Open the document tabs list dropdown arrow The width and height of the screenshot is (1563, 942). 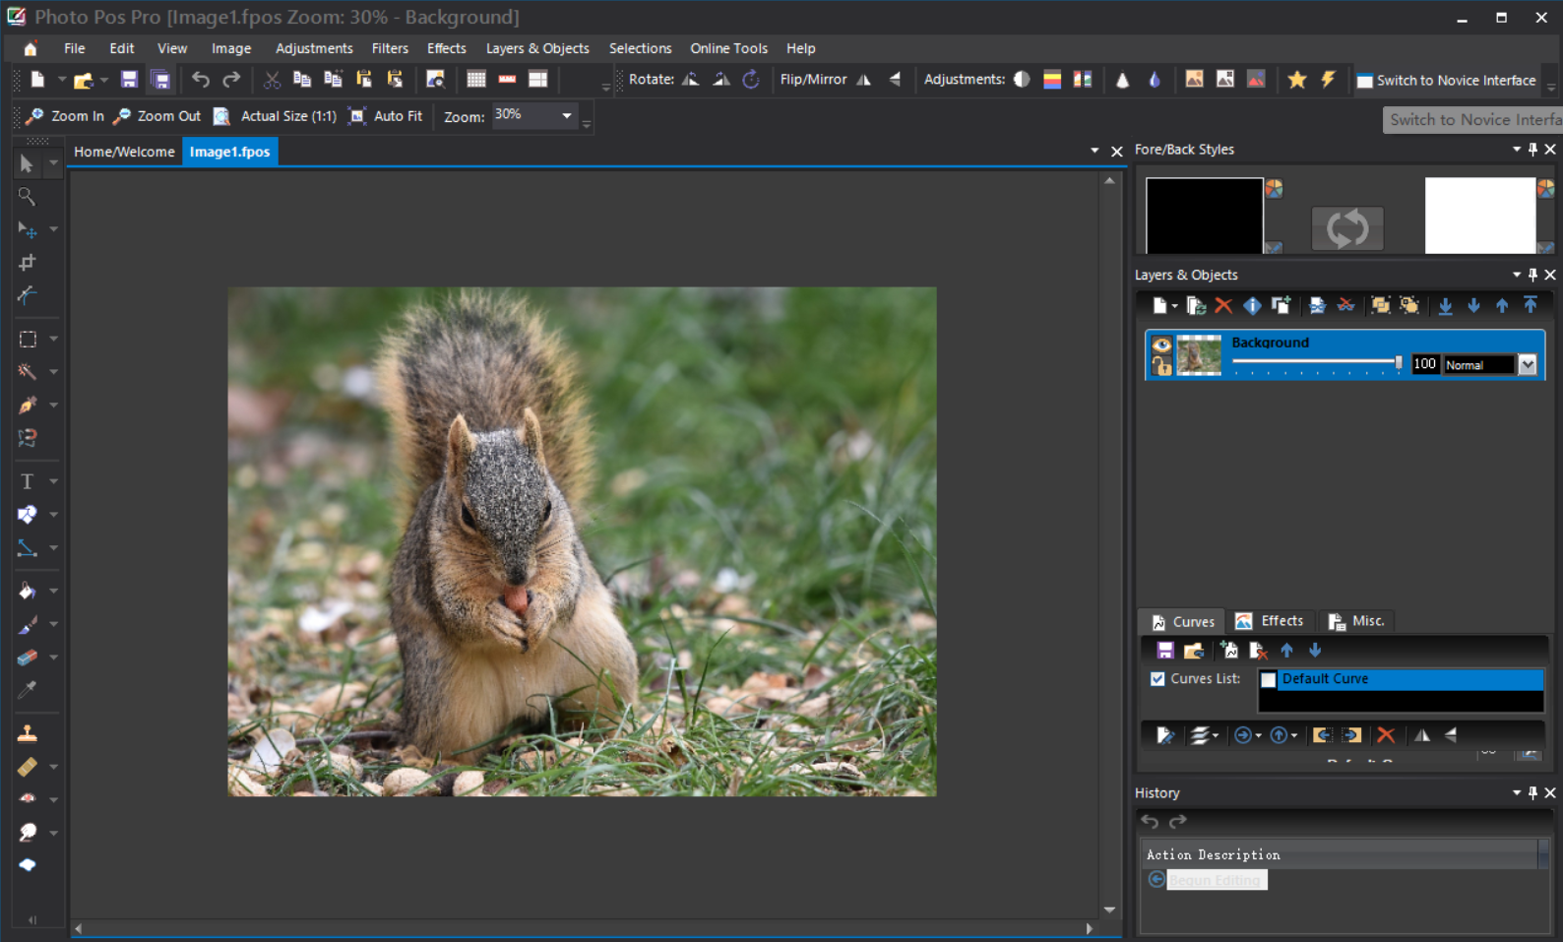(1094, 151)
